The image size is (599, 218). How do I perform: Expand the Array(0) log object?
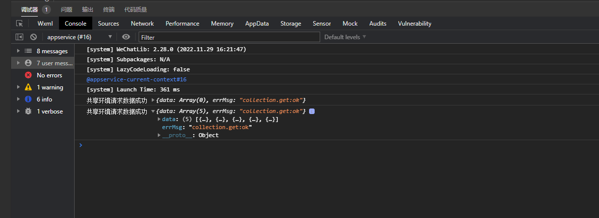153,100
